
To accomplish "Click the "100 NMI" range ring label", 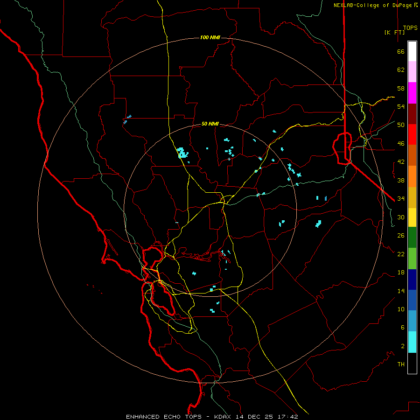I will pos(210,37).
